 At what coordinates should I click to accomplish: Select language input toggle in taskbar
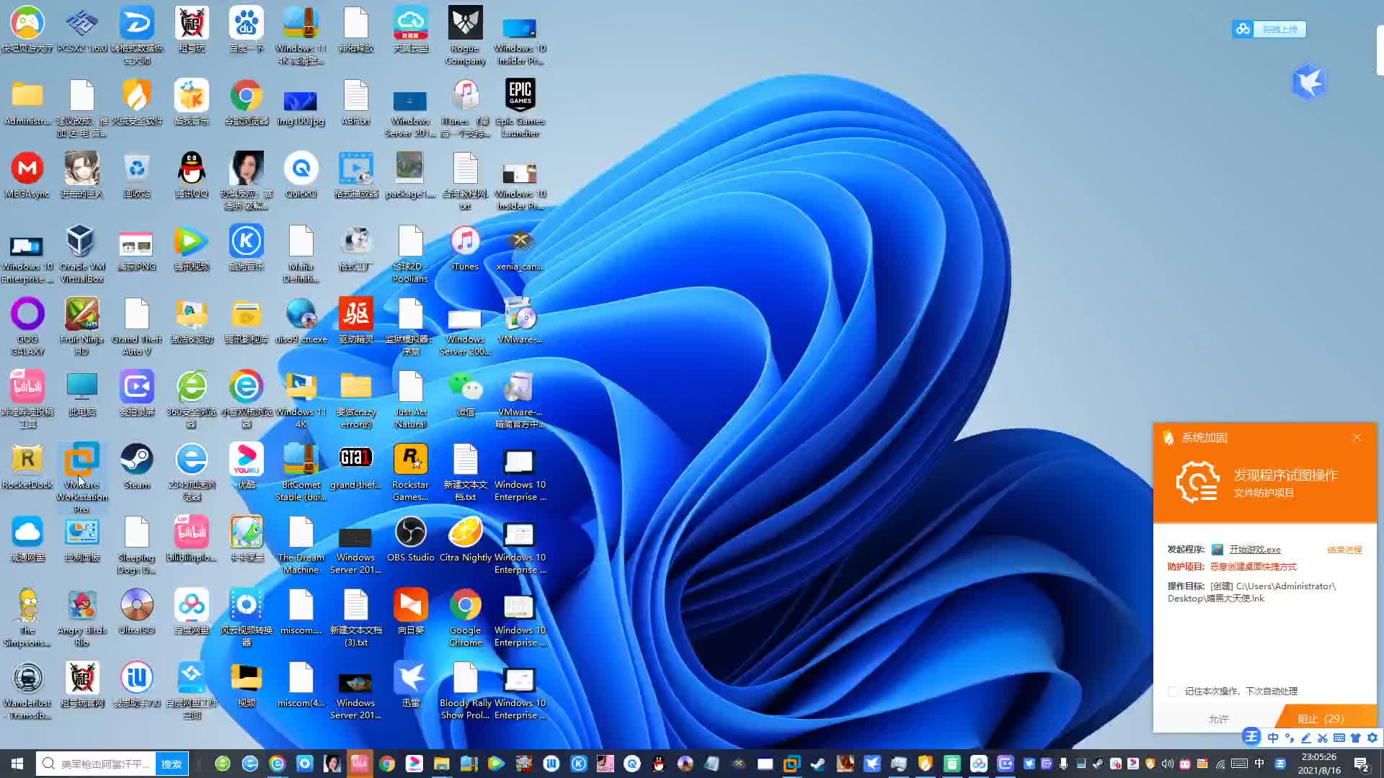pyautogui.click(x=1261, y=763)
